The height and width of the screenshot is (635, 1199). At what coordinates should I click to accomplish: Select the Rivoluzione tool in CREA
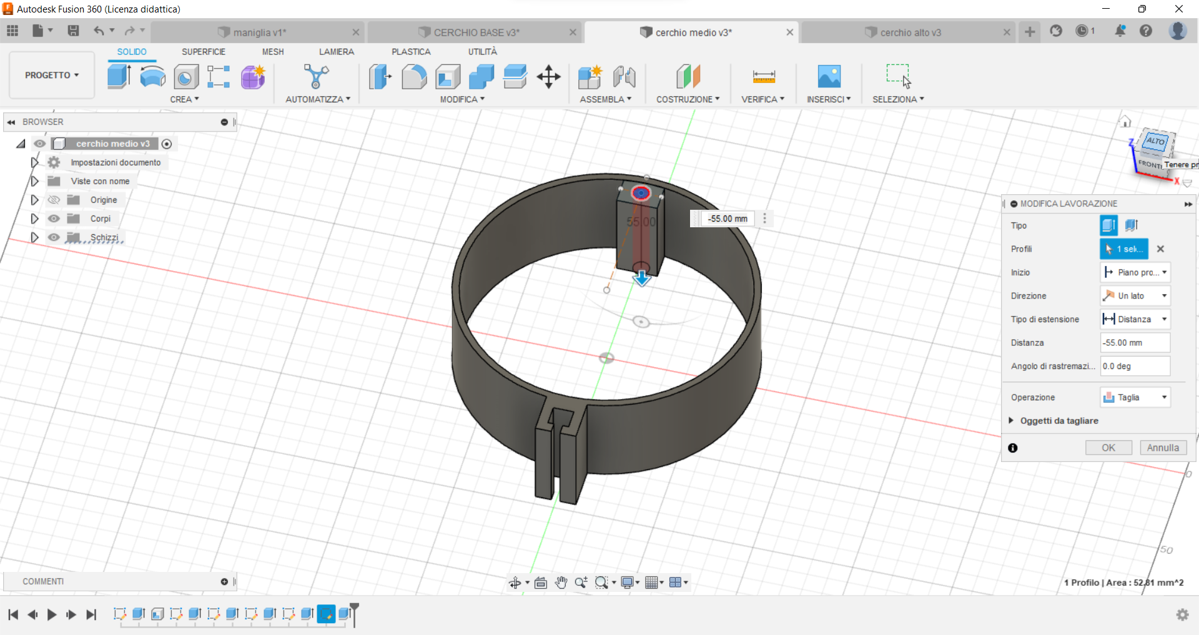coord(152,76)
